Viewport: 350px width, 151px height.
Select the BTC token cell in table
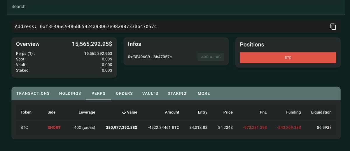[24, 127]
